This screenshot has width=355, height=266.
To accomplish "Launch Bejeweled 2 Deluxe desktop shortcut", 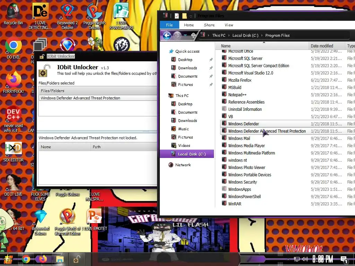I will coord(67,16).
